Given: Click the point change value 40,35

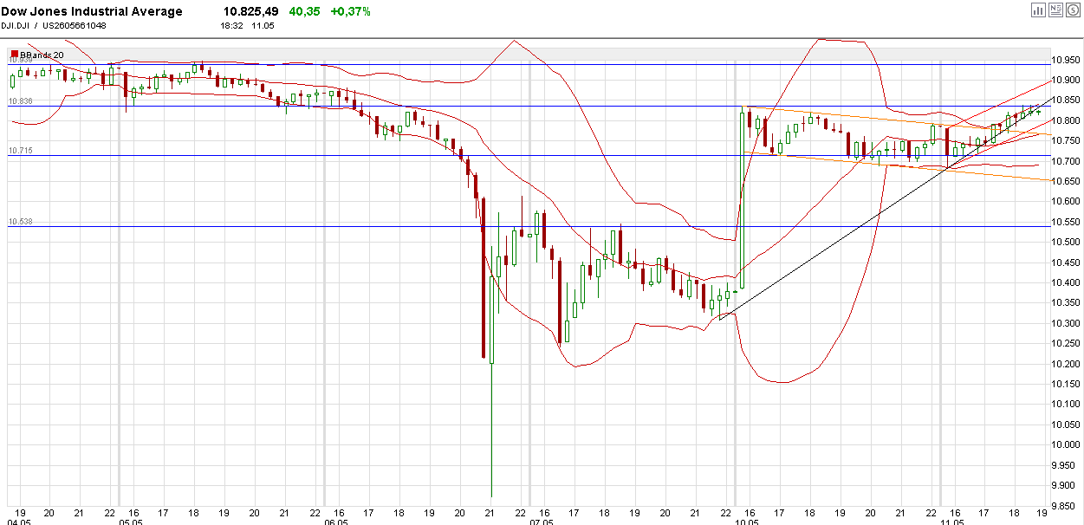Looking at the screenshot, I should 304,11.
